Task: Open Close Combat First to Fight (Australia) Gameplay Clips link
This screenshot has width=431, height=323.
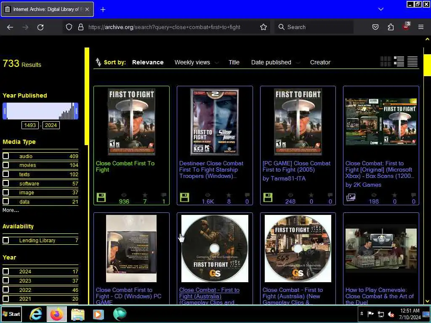Action: point(209,296)
